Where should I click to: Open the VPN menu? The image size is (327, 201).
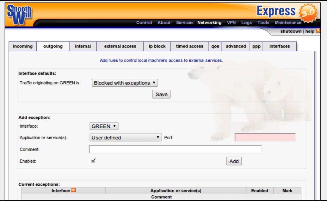tap(231, 23)
